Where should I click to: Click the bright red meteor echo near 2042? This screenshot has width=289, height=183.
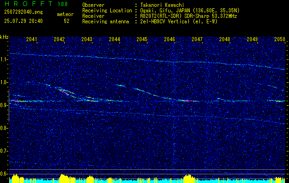[64, 91]
